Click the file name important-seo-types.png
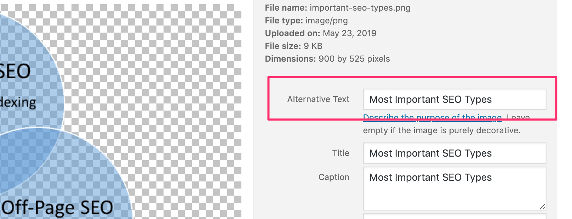 click(x=360, y=8)
